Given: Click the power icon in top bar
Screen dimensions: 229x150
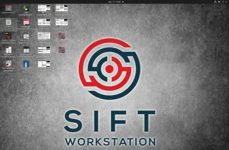Looking at the screenshot, I should coord(223,2).
